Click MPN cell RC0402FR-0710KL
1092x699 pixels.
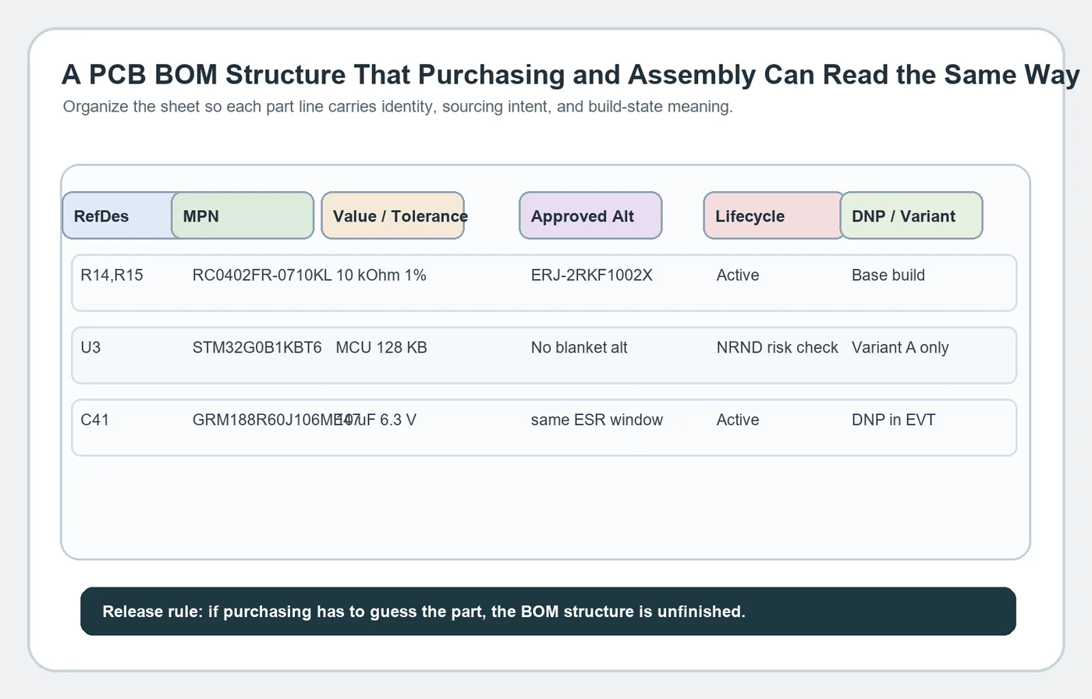pos(262,275)
